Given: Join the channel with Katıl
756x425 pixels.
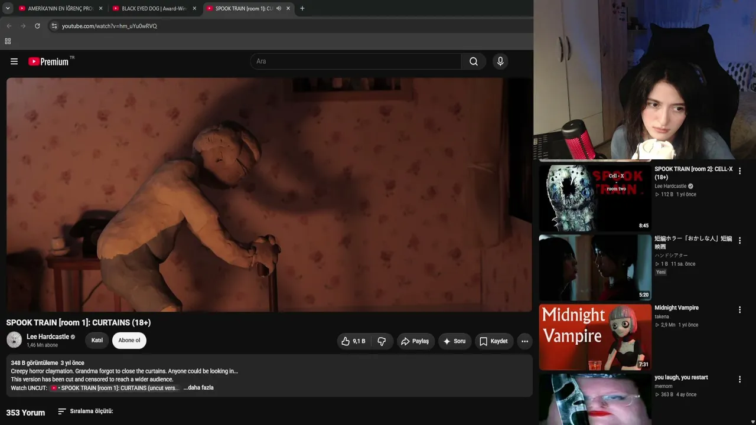Looking at the screenshot, I should [97, 341].
